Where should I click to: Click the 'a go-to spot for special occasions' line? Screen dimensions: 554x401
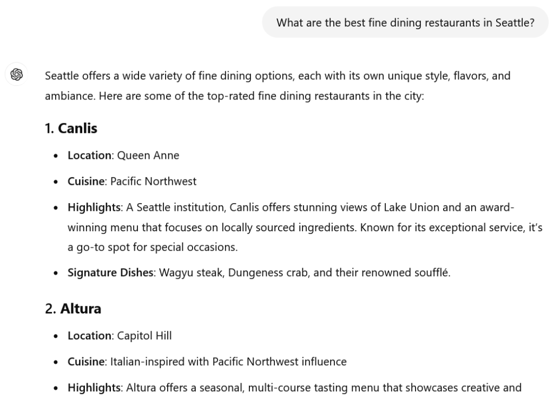click(153, 247)
